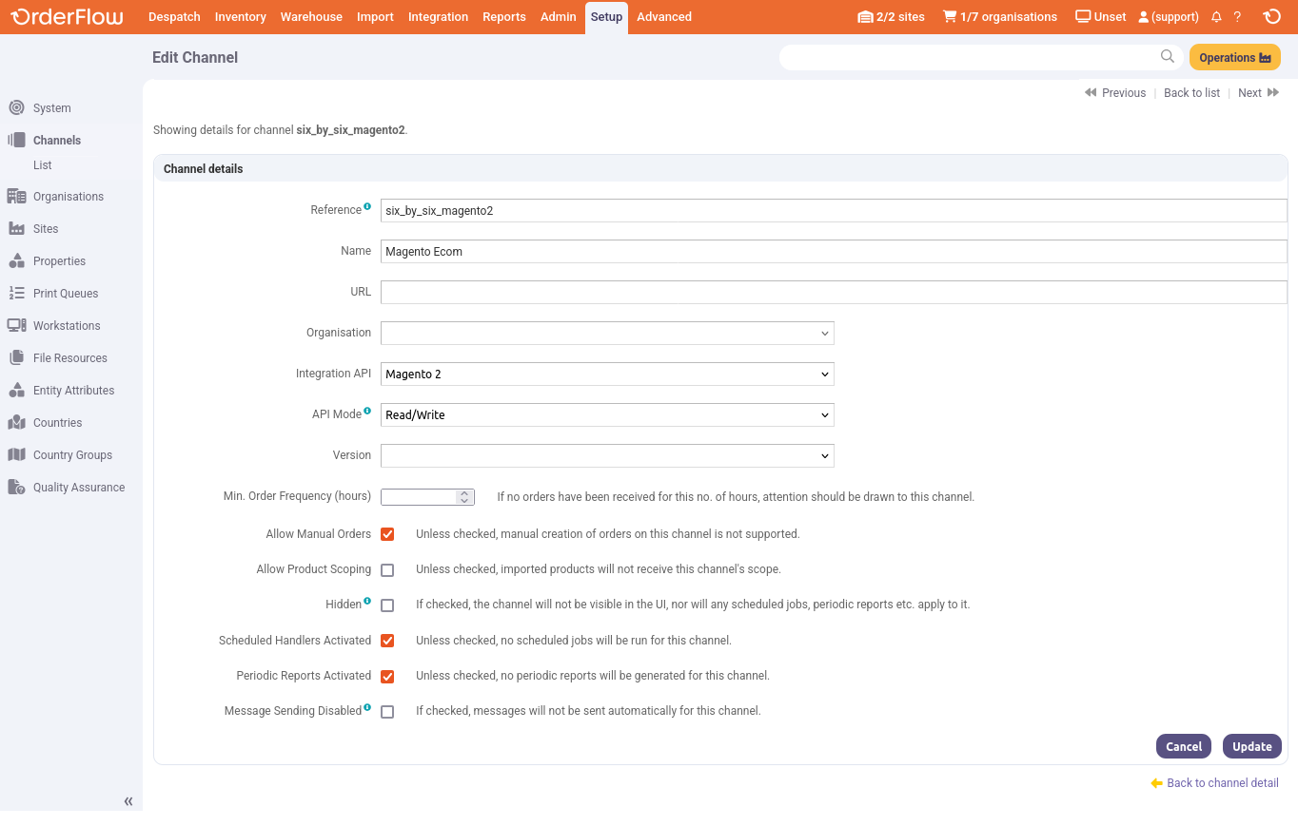Follow the Back to channel detail link
The height and width of the screenshot is (826, 1298).
coord(1222,782)
